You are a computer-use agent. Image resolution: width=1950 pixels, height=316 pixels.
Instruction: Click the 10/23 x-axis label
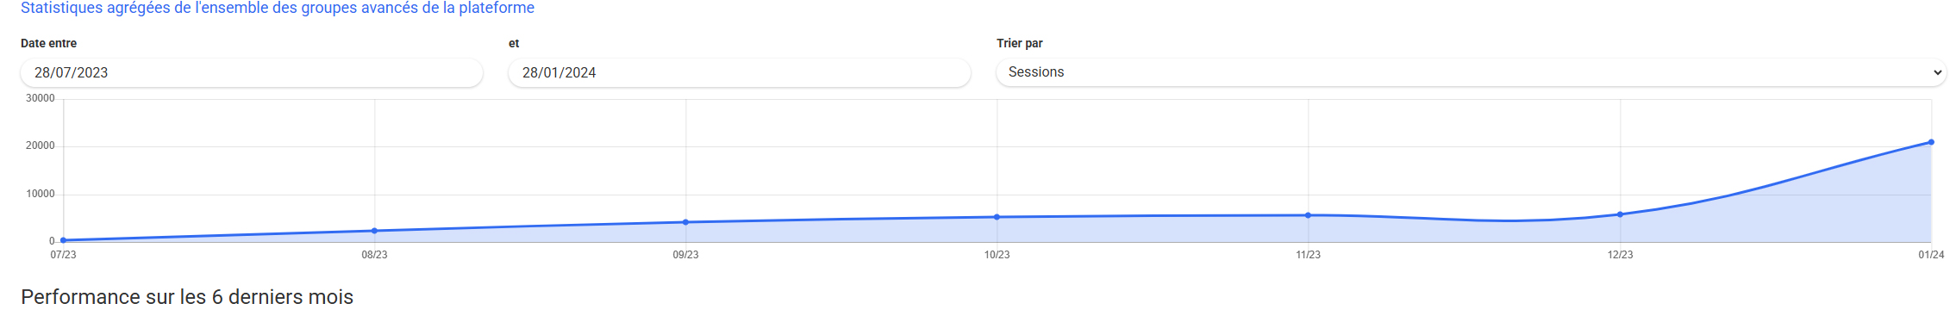click(x=997, y=255)
